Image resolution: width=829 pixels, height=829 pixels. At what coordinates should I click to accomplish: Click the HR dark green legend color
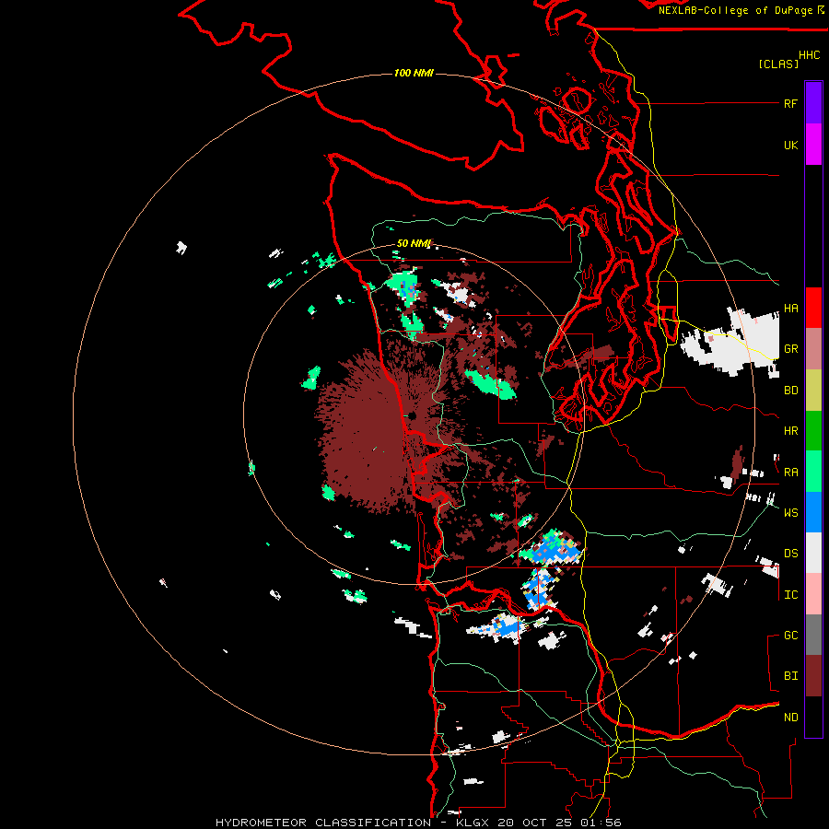[813, 431]
